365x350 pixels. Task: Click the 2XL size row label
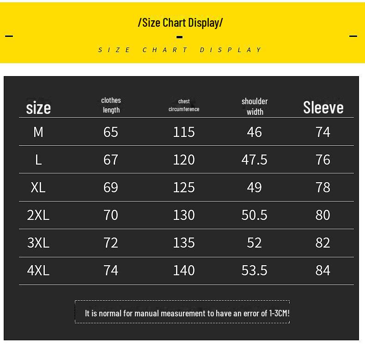[x=38, y=215]
